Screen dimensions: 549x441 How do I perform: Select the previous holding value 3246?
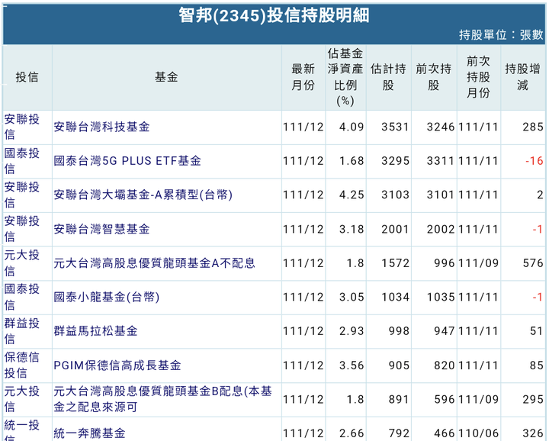point(441,127)
